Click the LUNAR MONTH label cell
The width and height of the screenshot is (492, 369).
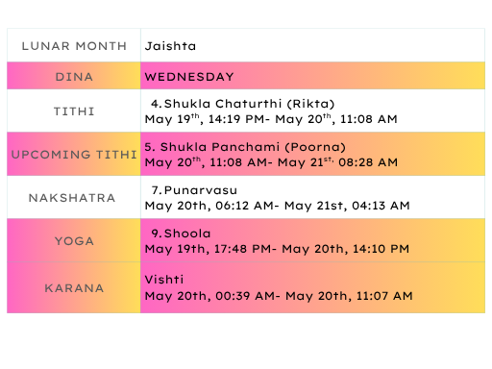[74, 46]
